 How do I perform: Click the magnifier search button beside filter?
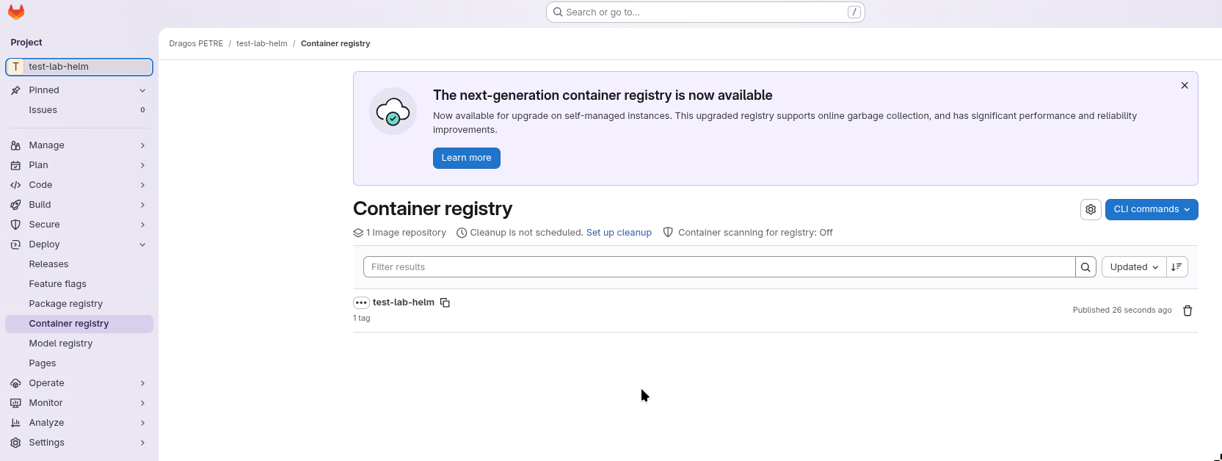(1085, 267)
